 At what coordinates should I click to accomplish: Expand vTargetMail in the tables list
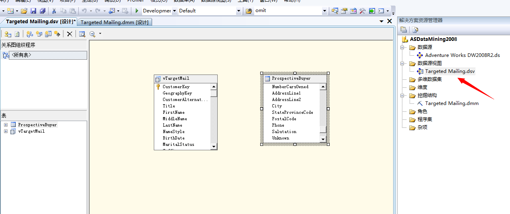[6, 131]
